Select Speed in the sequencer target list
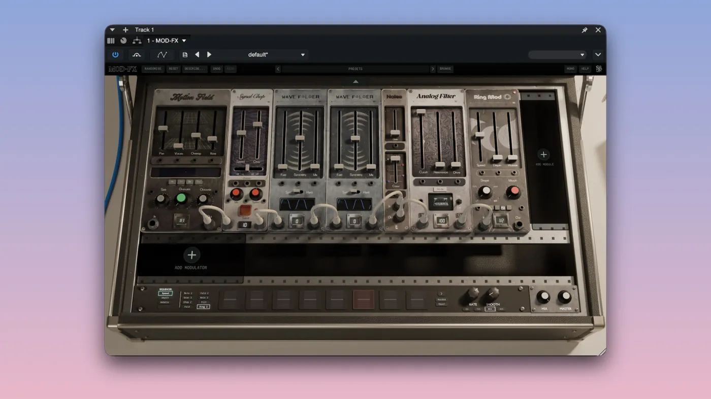 click(165, 293)
